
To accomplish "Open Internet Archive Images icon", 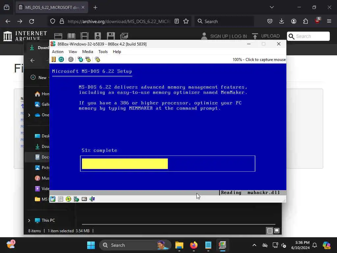I will (124, 36).
